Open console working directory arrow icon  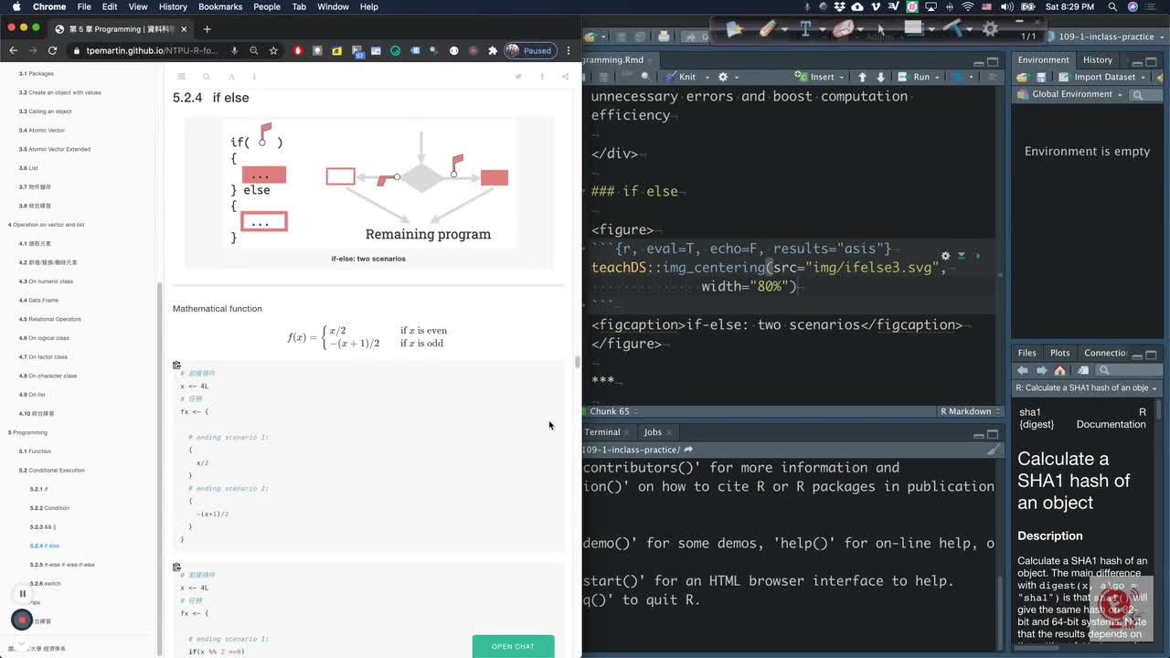[x=688, y=450]
